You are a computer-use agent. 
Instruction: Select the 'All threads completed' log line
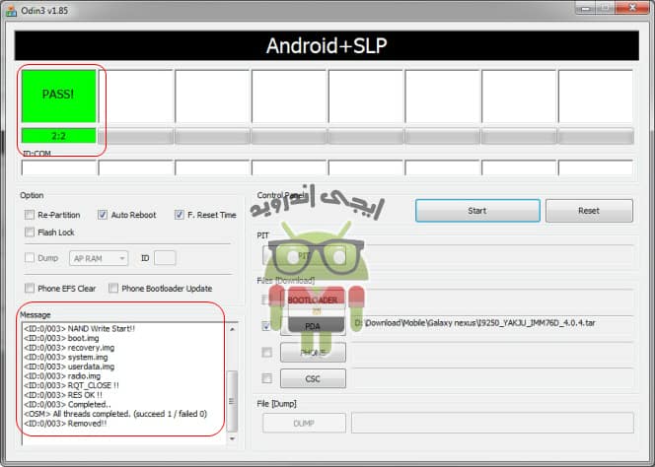[x=115, y=414]
